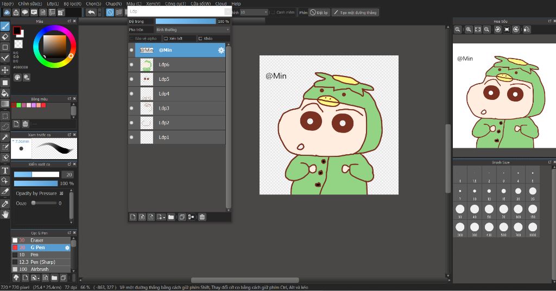
Task: Open the Lớp(L) menu
Action: pyautogui.click(x=53, y=4)
